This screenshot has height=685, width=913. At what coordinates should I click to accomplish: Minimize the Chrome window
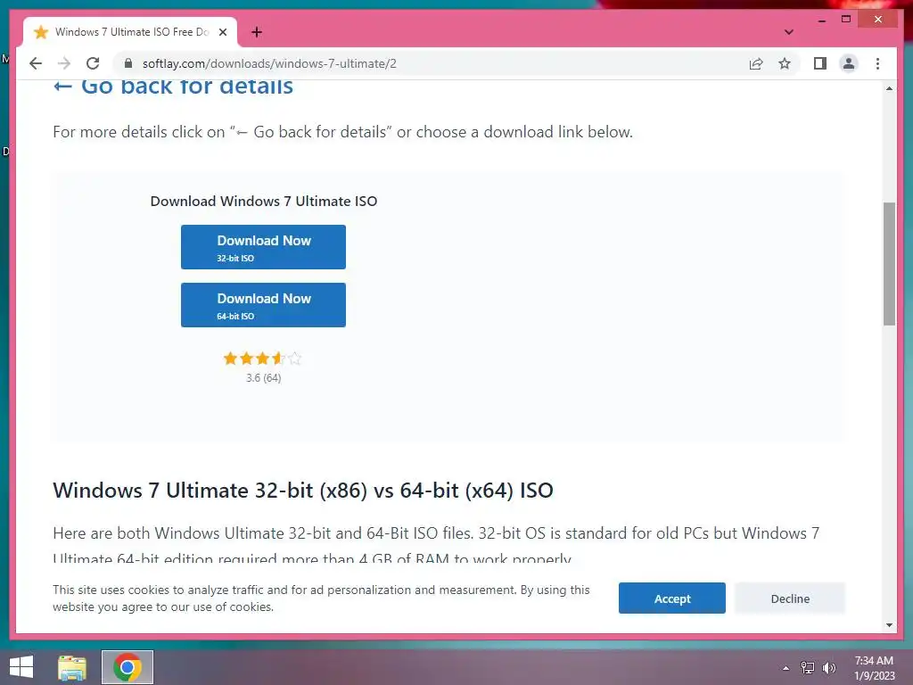(x=821, y=20)
